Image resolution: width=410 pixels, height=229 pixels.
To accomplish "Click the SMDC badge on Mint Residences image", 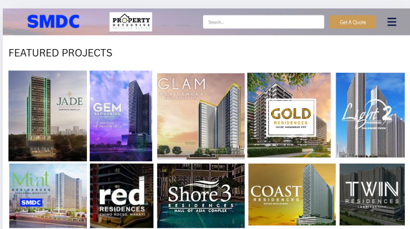I will (x=31, y=202).
